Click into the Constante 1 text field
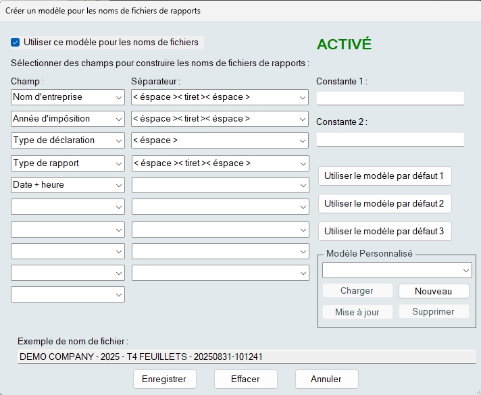481x395 pixels. pyautogui.click(x=390, y=99)
